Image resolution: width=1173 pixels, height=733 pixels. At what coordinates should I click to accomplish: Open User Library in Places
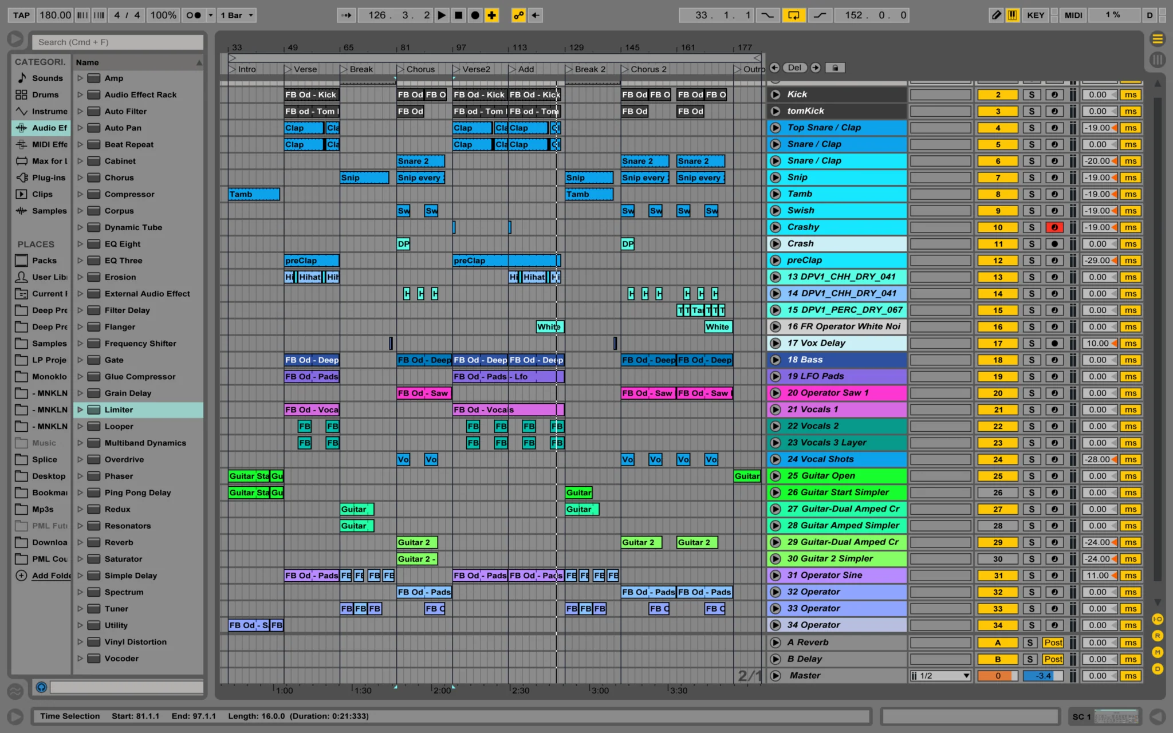[x=40, y=277]
